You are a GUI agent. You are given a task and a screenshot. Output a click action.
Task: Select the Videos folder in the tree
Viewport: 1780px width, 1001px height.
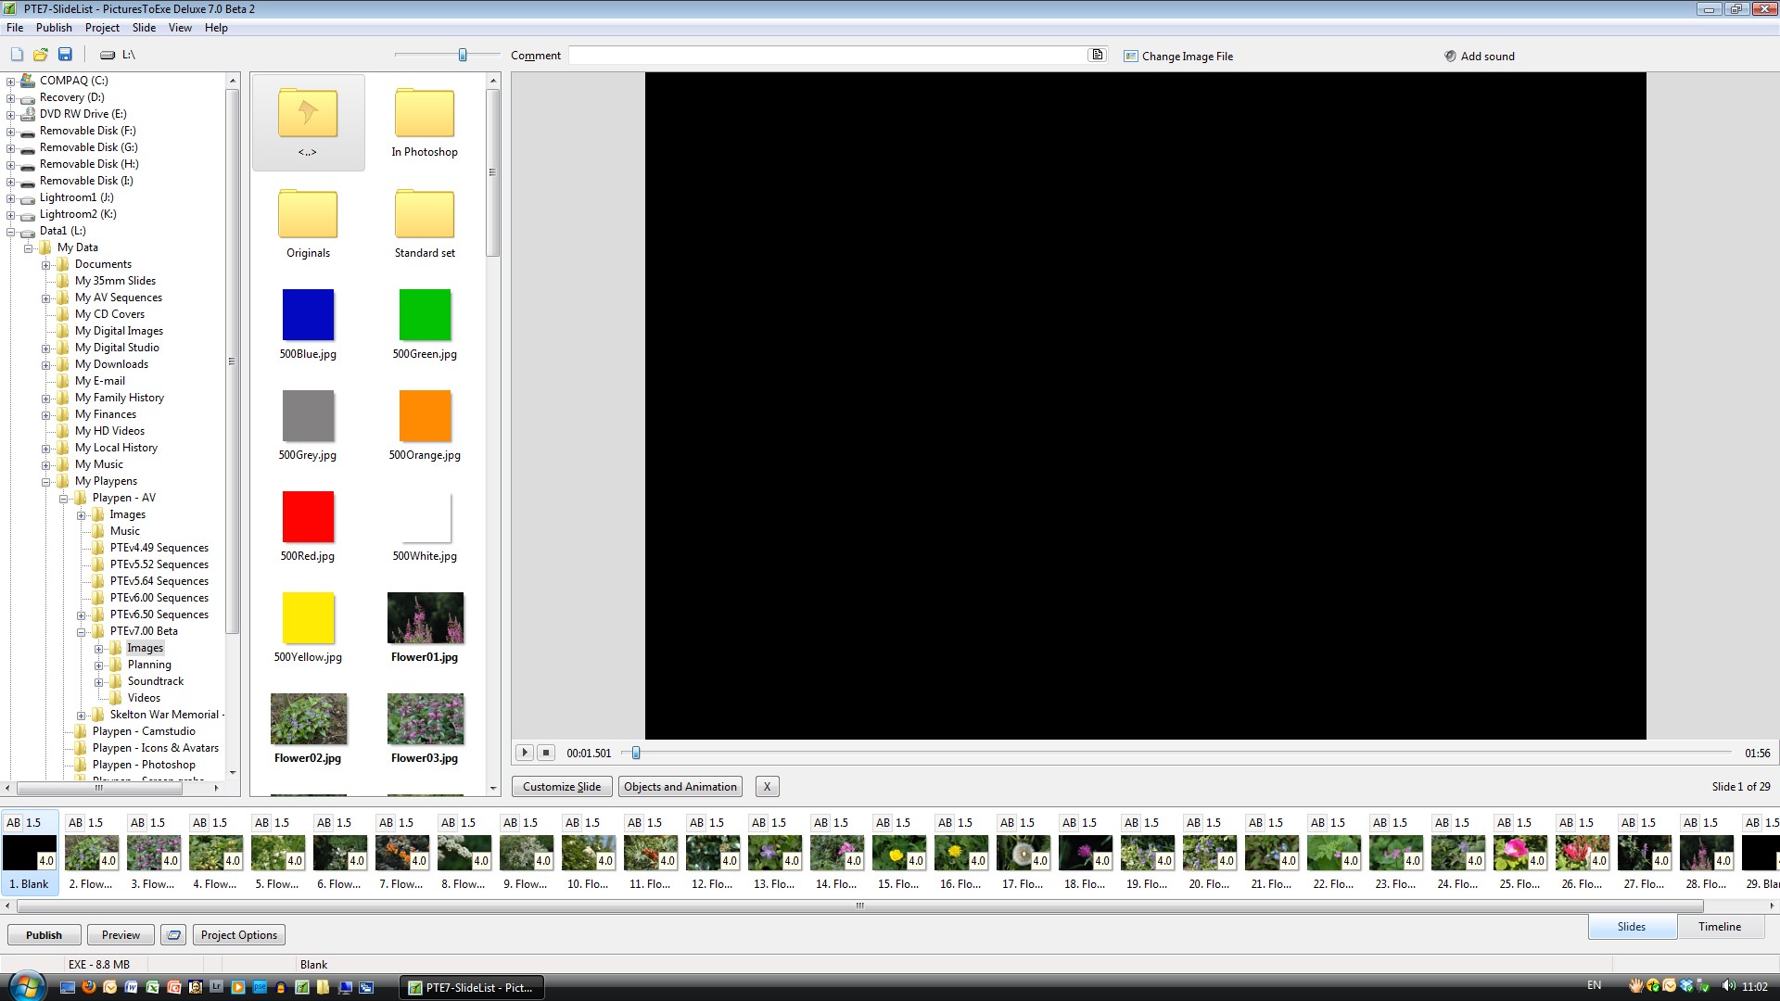pyautogui.click(x=144, y=699)
